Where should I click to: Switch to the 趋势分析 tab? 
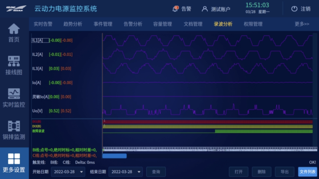tap(73, 24)
